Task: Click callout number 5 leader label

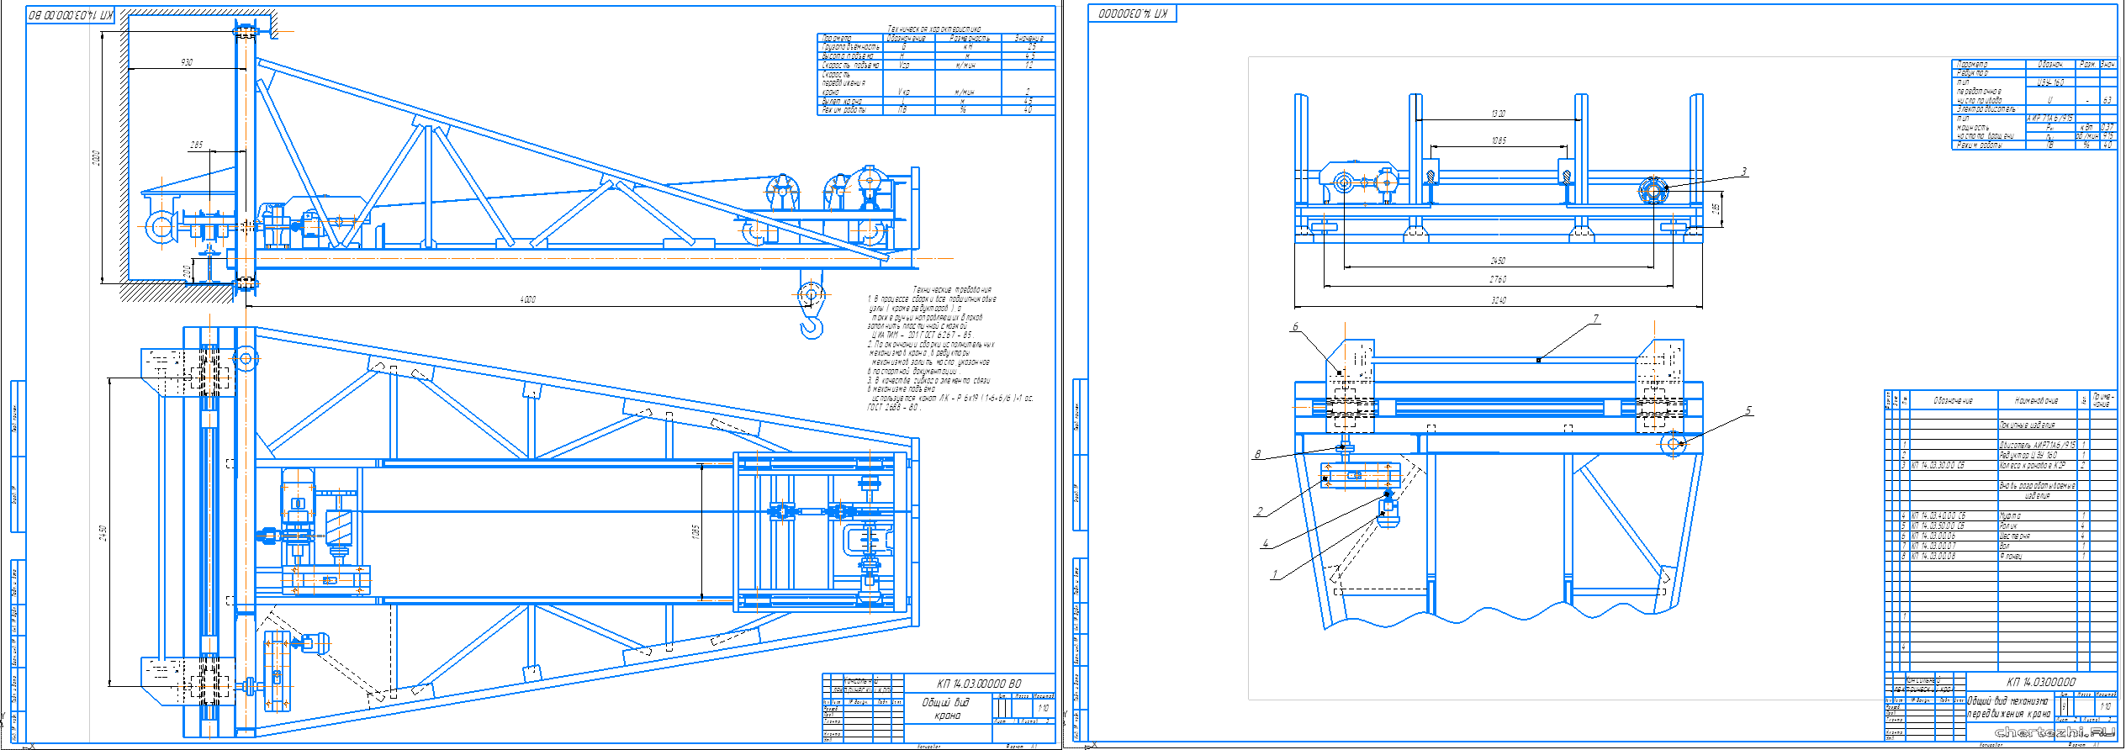Action: [1748, 410]
